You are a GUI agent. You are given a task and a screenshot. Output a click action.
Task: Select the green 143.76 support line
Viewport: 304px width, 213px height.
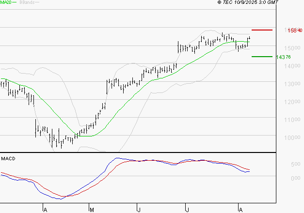(x=262, y=57)
